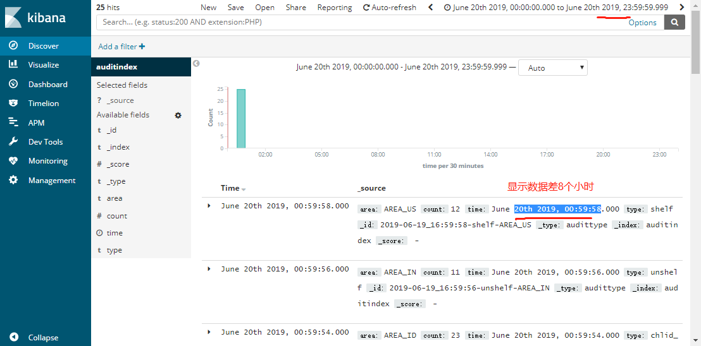Viewport: 701px width, 346px height.
Task: Open the Dashboard gauge icon
Action: tap(13, 84)
